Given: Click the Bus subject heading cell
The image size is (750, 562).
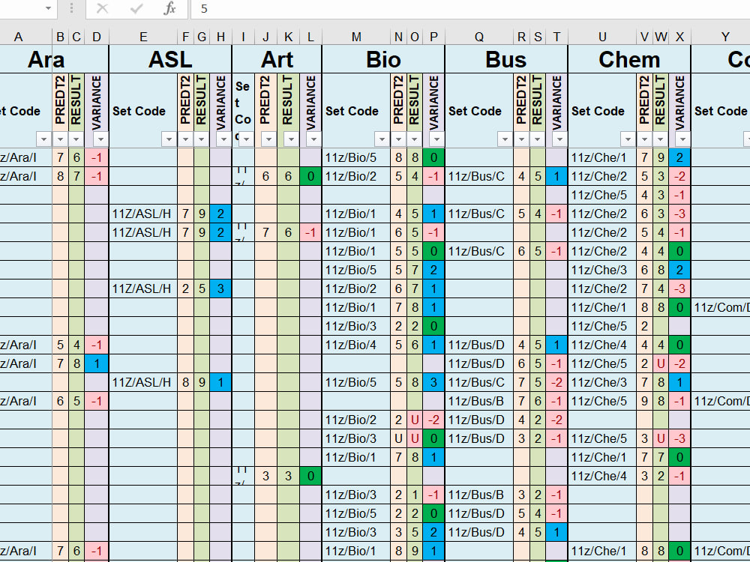Looking at the screenshot, I should tap(506, 59).
